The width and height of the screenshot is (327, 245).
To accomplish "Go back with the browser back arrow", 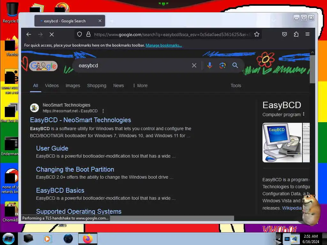I will coord(29,34).
